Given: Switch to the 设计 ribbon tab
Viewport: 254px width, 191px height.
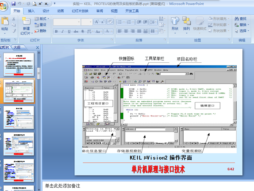Looking at the screenshot, I should point(46,11).
